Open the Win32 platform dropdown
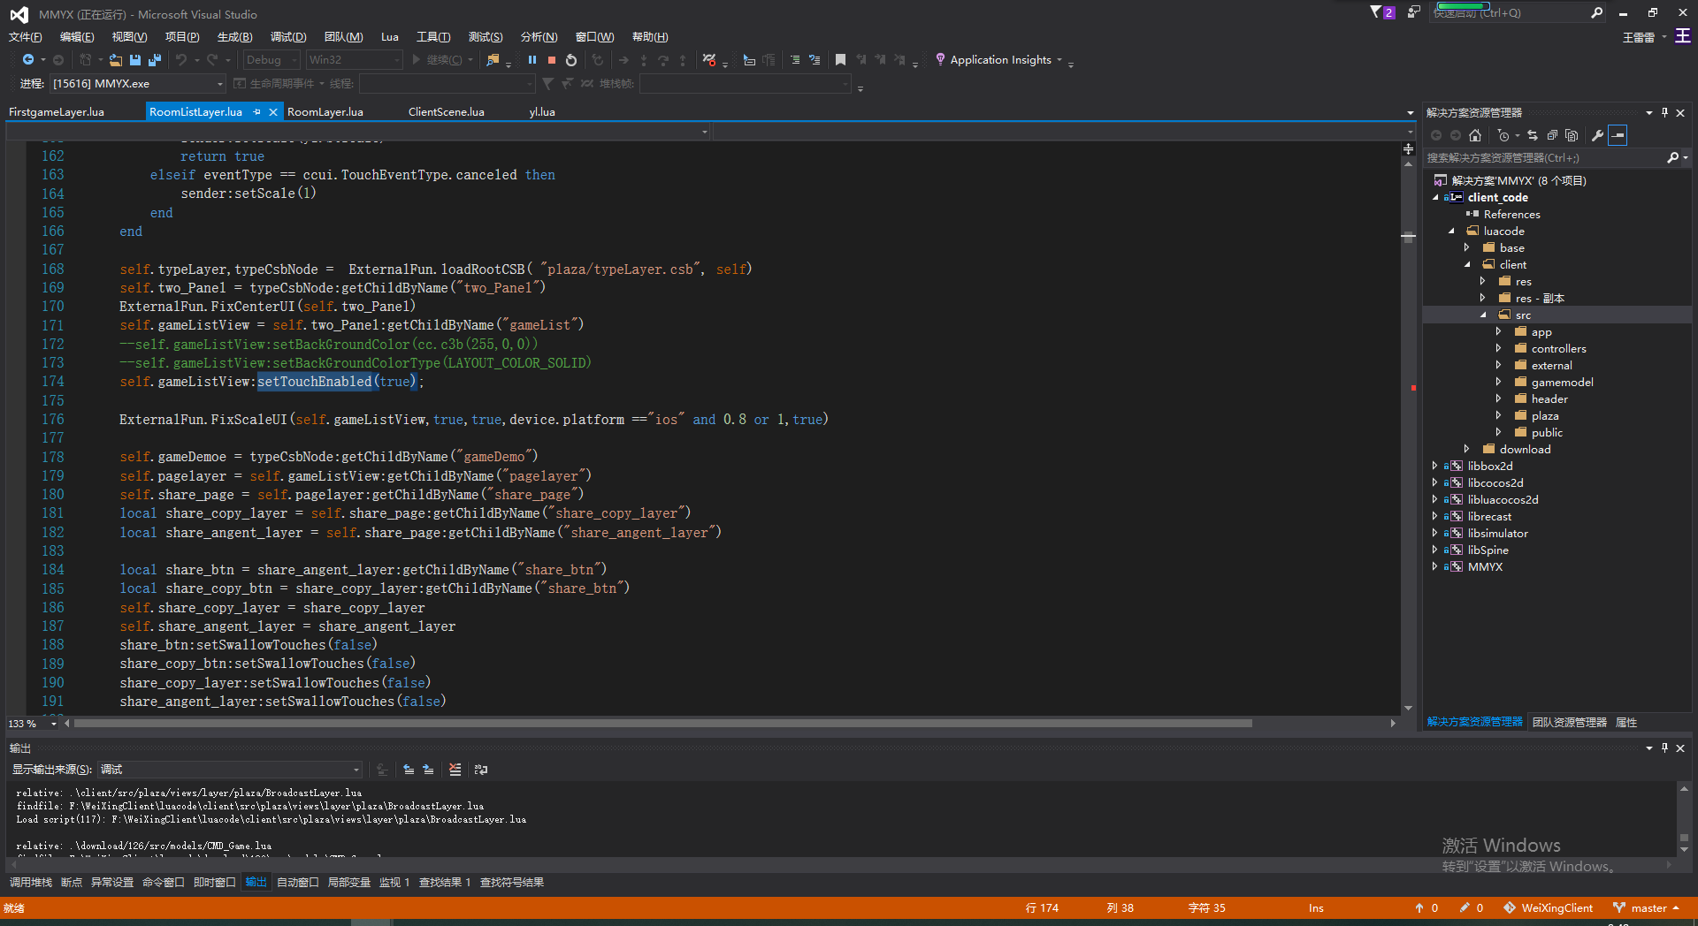The image size is (1698, 926). (354, 60)
